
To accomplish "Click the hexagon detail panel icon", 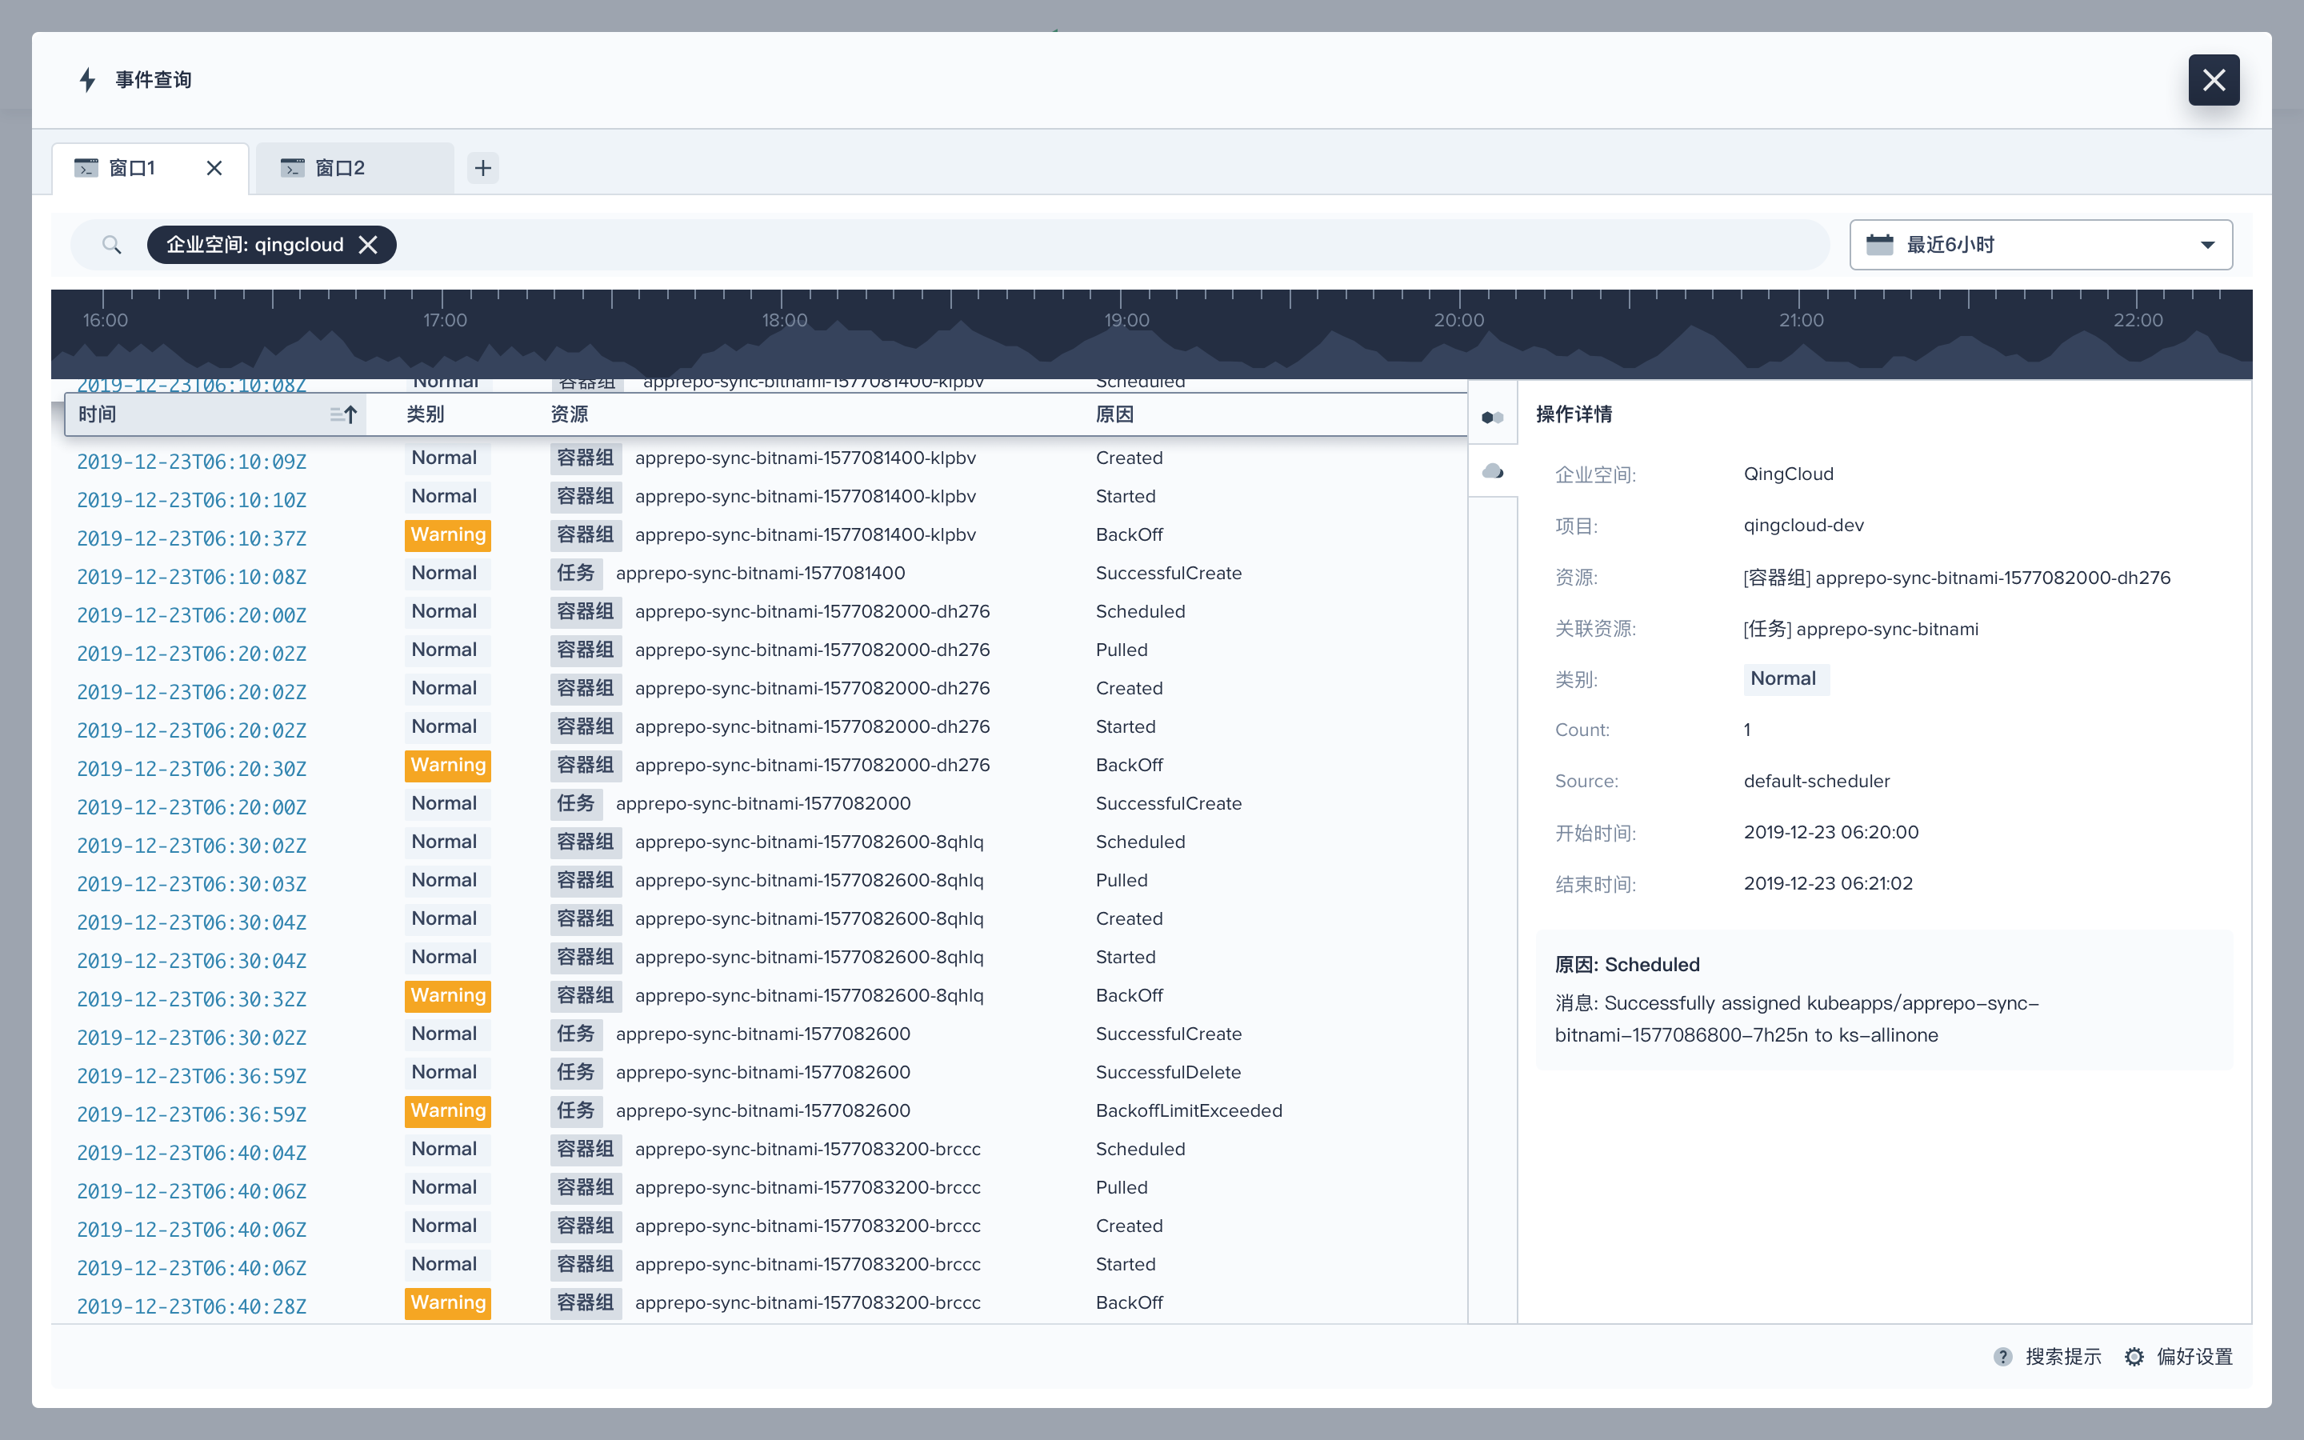I will coord(1492,417).
